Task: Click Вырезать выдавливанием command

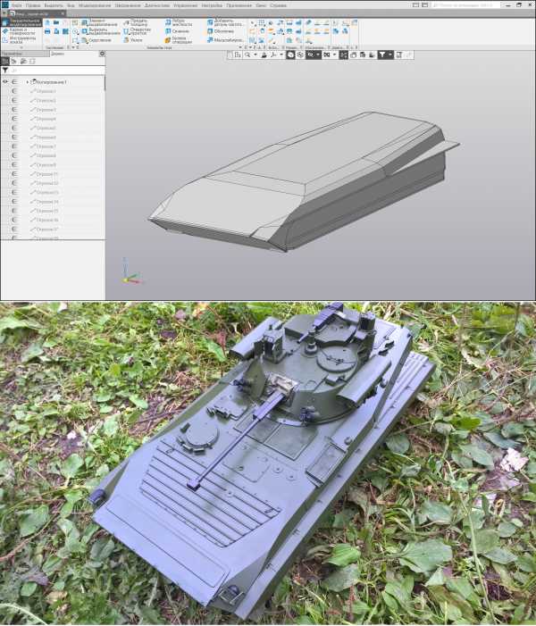Action: point(101,31)
